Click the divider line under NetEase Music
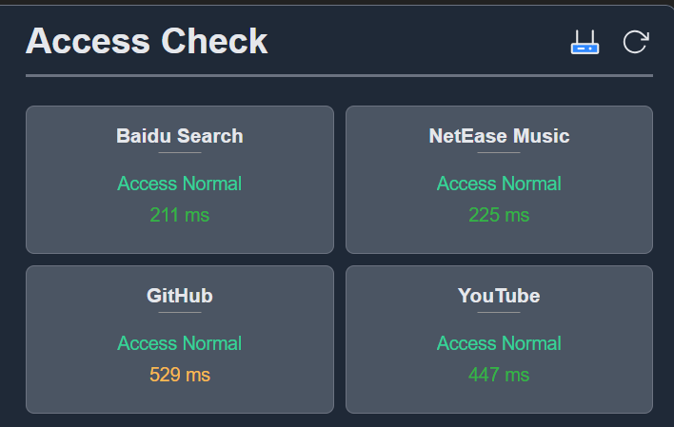Viewport: 674px width, 427px height. tap(499, 152)
